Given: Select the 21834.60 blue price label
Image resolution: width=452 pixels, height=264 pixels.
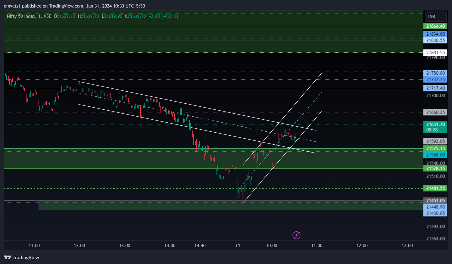Looking at the screenshot, I should [435, 34].
